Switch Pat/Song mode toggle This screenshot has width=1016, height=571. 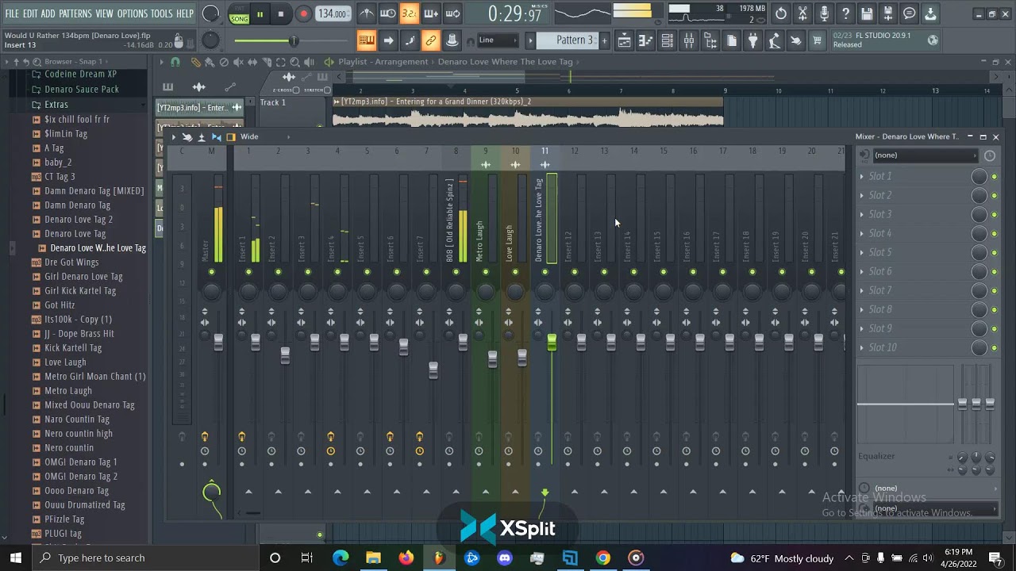pos(239,14)
